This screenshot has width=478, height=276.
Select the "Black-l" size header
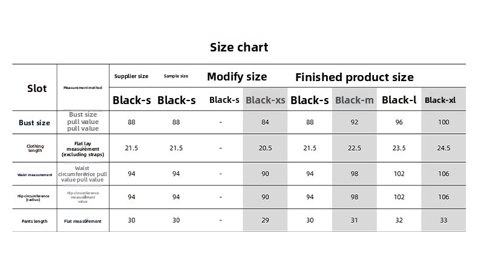(x=399, y=100)
